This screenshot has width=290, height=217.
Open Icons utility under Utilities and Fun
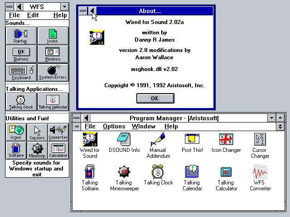[16, 132]
